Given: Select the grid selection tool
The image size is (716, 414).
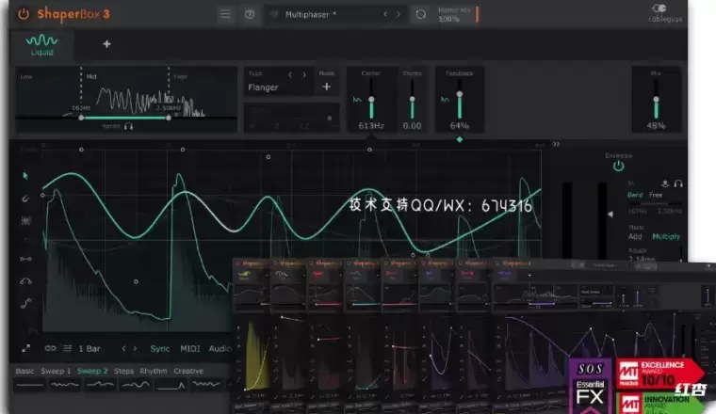Looking at the screenshot, I should point(26,221).
